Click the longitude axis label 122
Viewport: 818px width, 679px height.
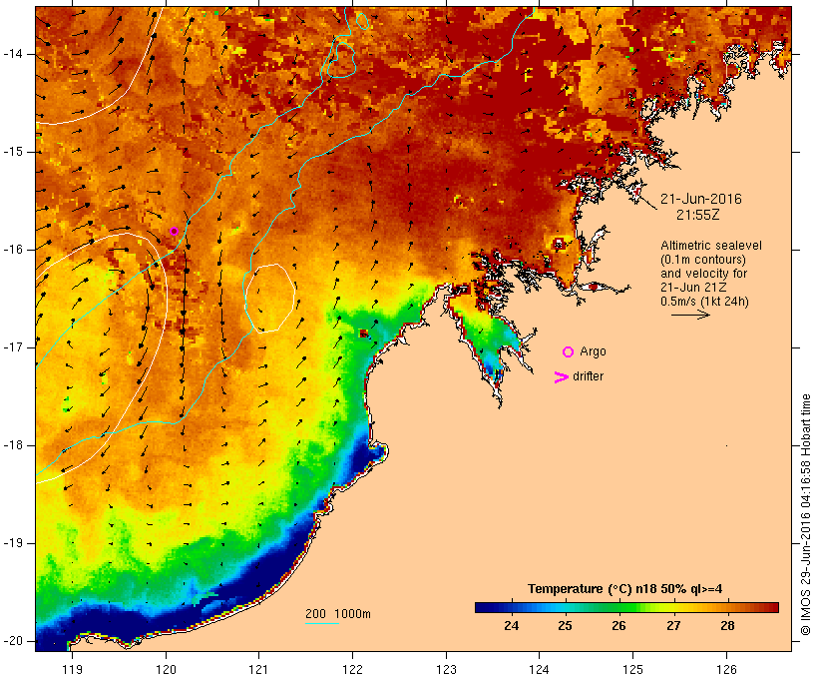pyautogui.click(x=353, y=670)
